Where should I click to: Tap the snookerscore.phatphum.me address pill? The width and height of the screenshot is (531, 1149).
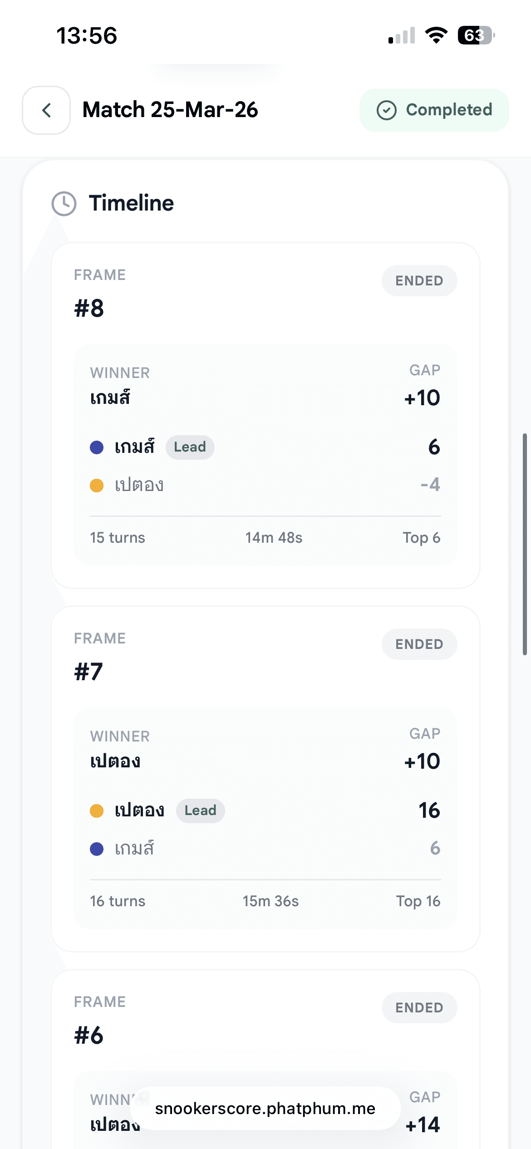[265, 1108]
